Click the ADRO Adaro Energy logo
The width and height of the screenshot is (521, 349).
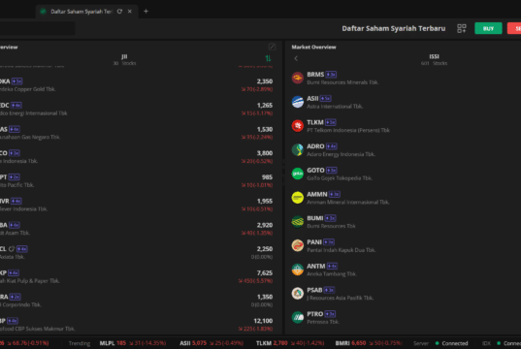pyautogui.click(x=298, y=149)
